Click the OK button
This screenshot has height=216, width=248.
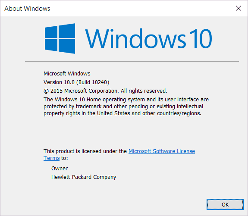tap(225, 204)
